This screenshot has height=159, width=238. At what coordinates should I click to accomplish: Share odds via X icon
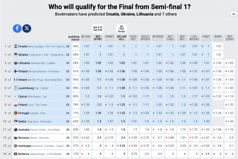(27, 28)
